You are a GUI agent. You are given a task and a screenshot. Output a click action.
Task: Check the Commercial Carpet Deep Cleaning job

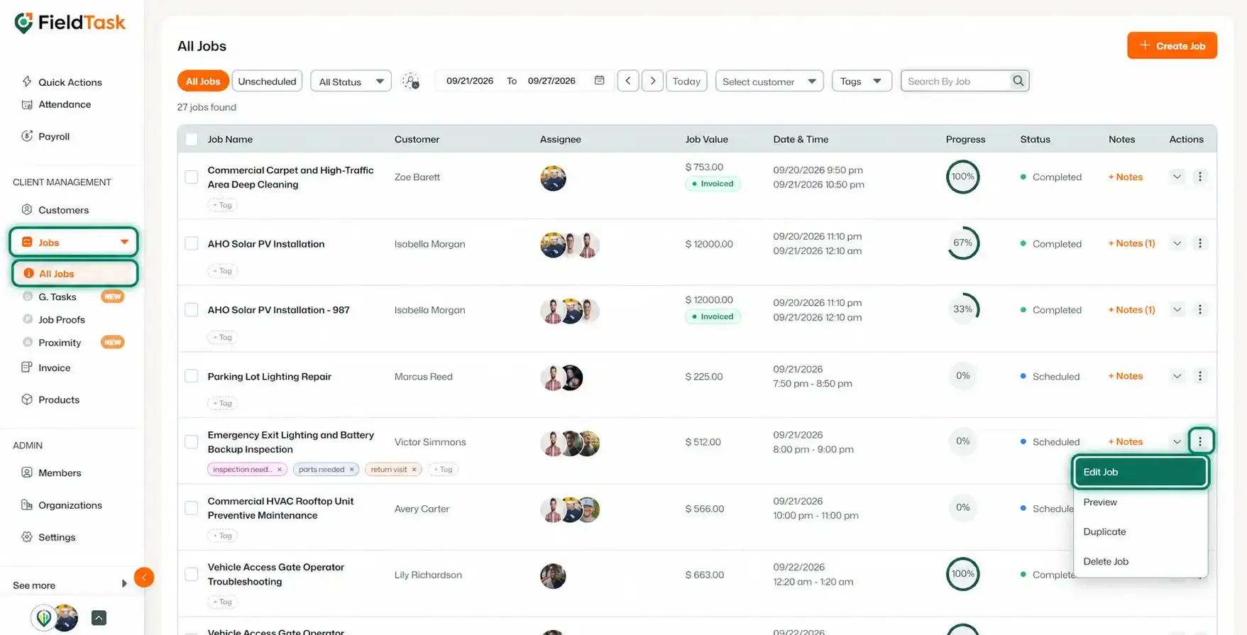tap(192, 177)
